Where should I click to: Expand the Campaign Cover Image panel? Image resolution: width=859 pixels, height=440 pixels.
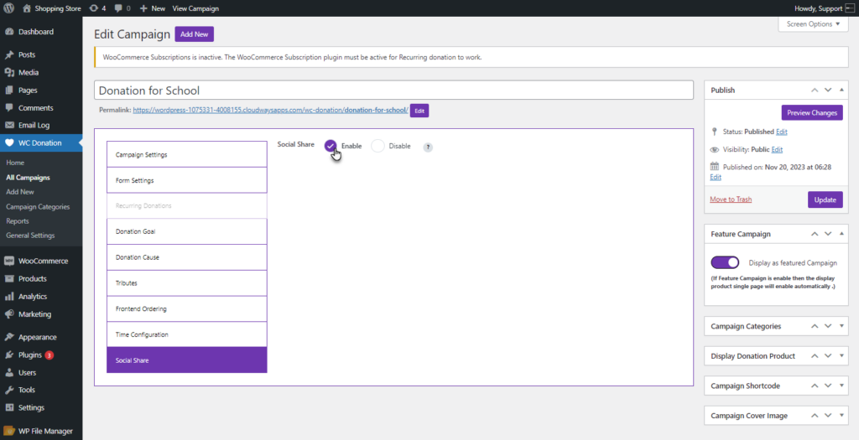(841, 416)
